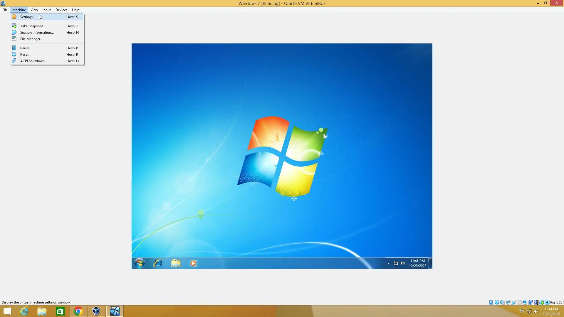Select File Manager menu entry
This screenshot has width=564, height=317.
click(x=31, y=39)
